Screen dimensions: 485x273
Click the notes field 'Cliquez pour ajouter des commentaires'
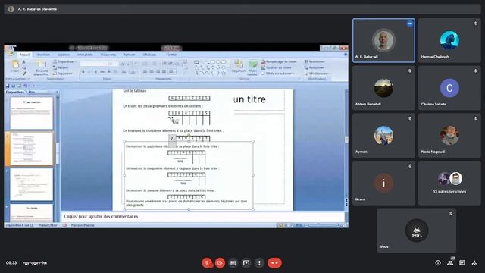[x=202, y=217]
